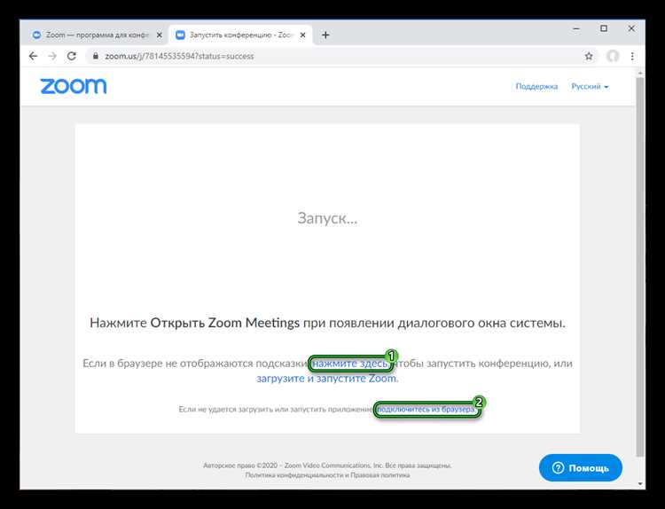Open the Поддержка link
Image resolution: width=665 pixels, height=509 pixels.
(536, 86)
